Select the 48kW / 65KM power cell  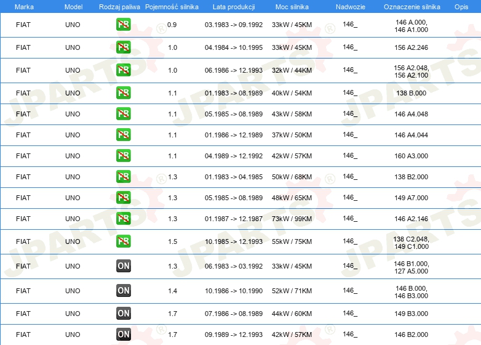292,198
